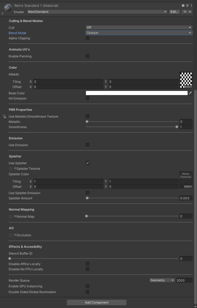Open the Base Color white swatch
The image size is (197, 308).
(137, 93)
